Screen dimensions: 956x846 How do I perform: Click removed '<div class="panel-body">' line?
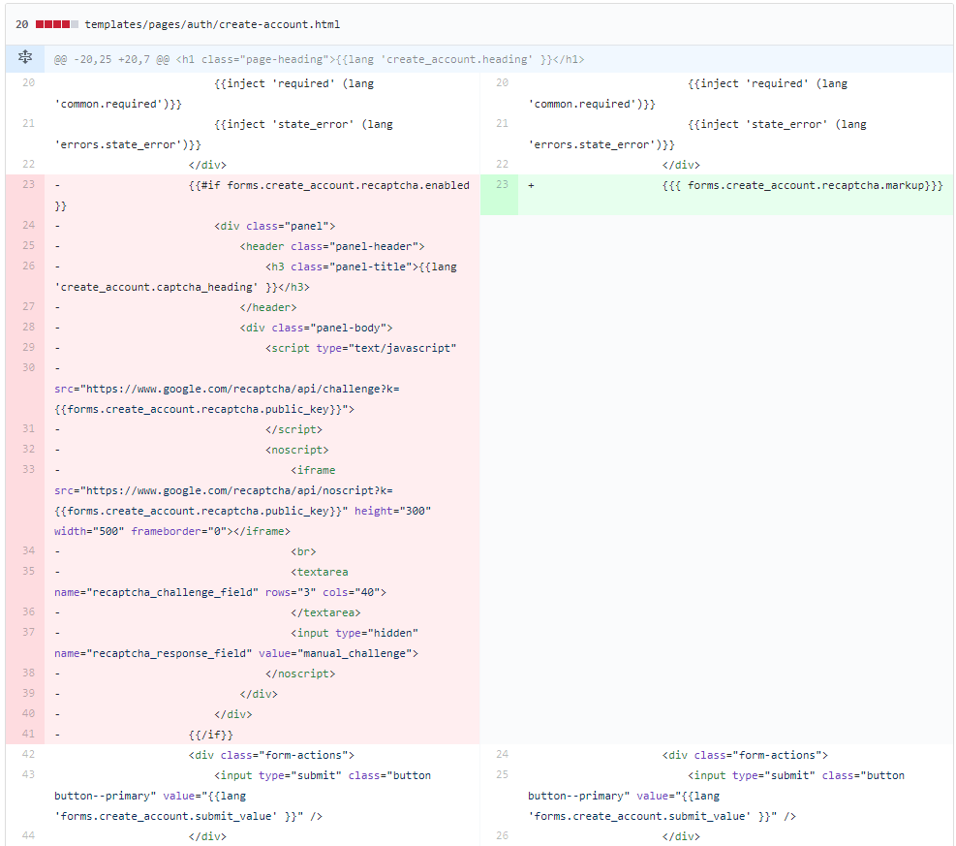pos(317,329)
